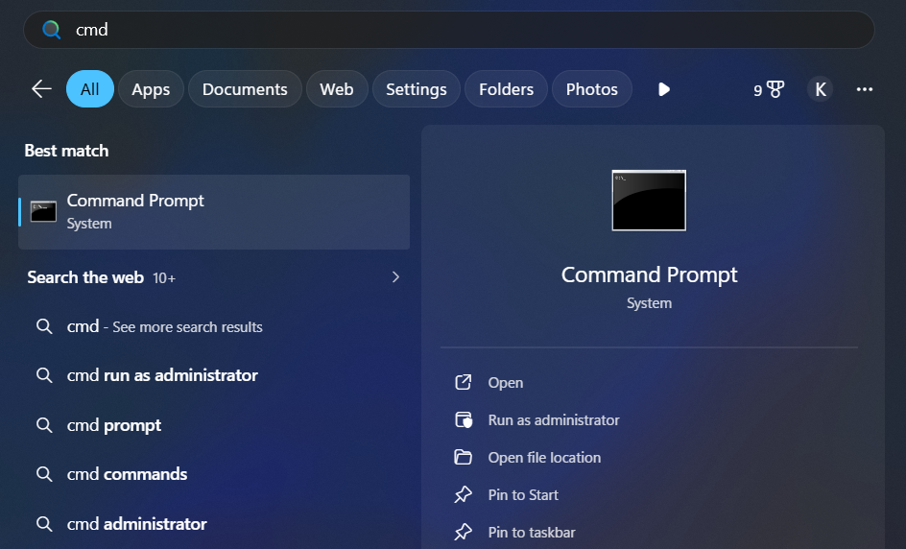
Task: Open the K account avatar
Action: pyautogui.click(x=820, y=89)
